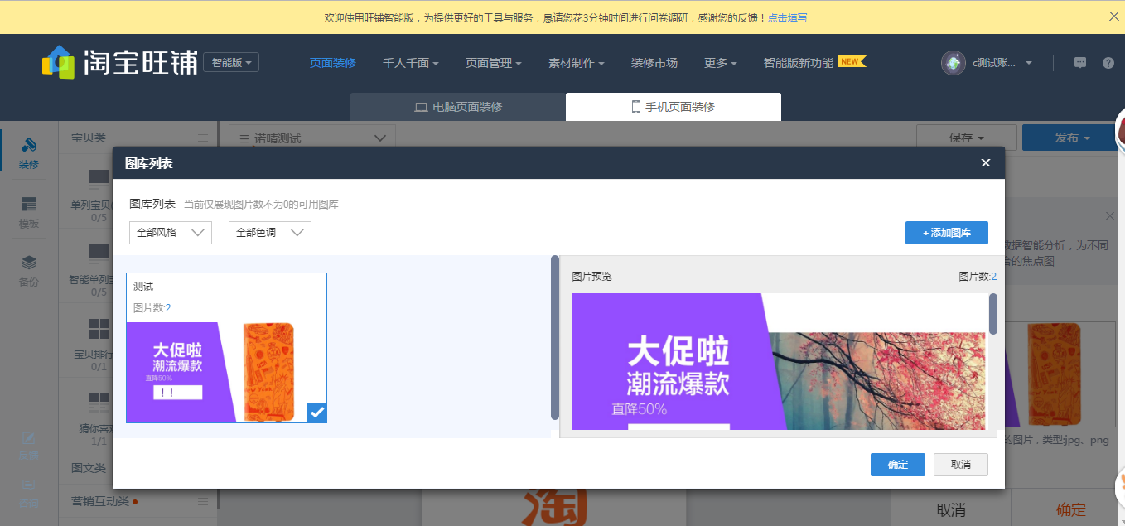Uncheck the selected 测试 gallery checkmark
The image size is (1125, 526).
click(x=316, y=413)
